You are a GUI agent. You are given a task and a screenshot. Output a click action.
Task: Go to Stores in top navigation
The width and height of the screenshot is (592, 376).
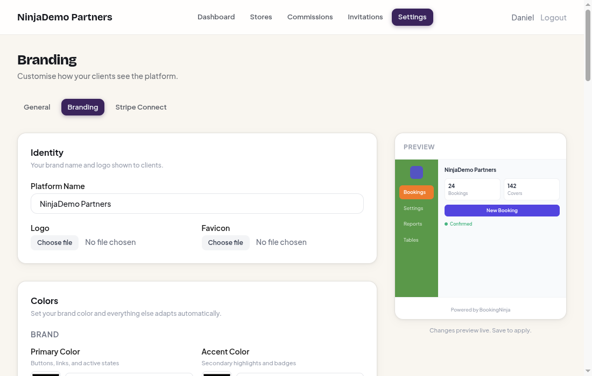[261, 17]
